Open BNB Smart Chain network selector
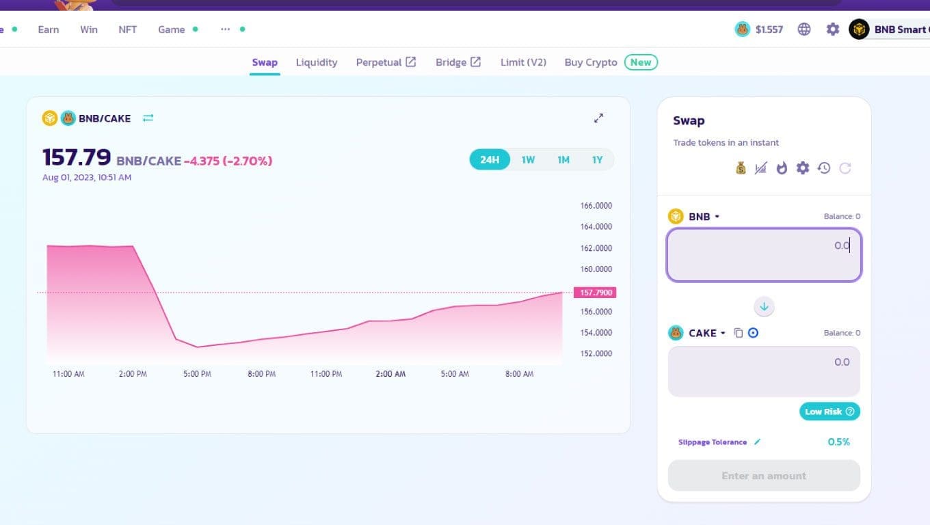 tap(889, 29)
